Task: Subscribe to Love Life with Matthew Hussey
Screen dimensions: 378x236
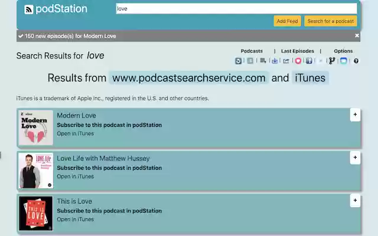Action: click(x=109, y=168)
